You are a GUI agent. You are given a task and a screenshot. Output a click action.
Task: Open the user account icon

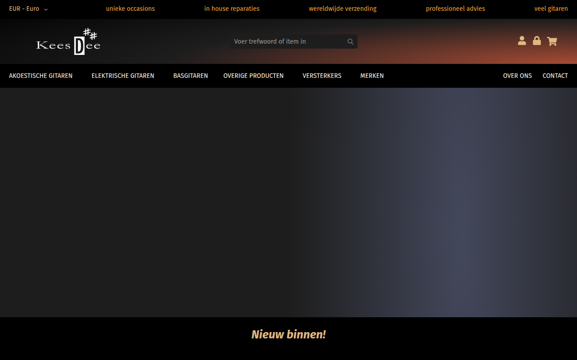pyautogui.click(x=522, y=41)
